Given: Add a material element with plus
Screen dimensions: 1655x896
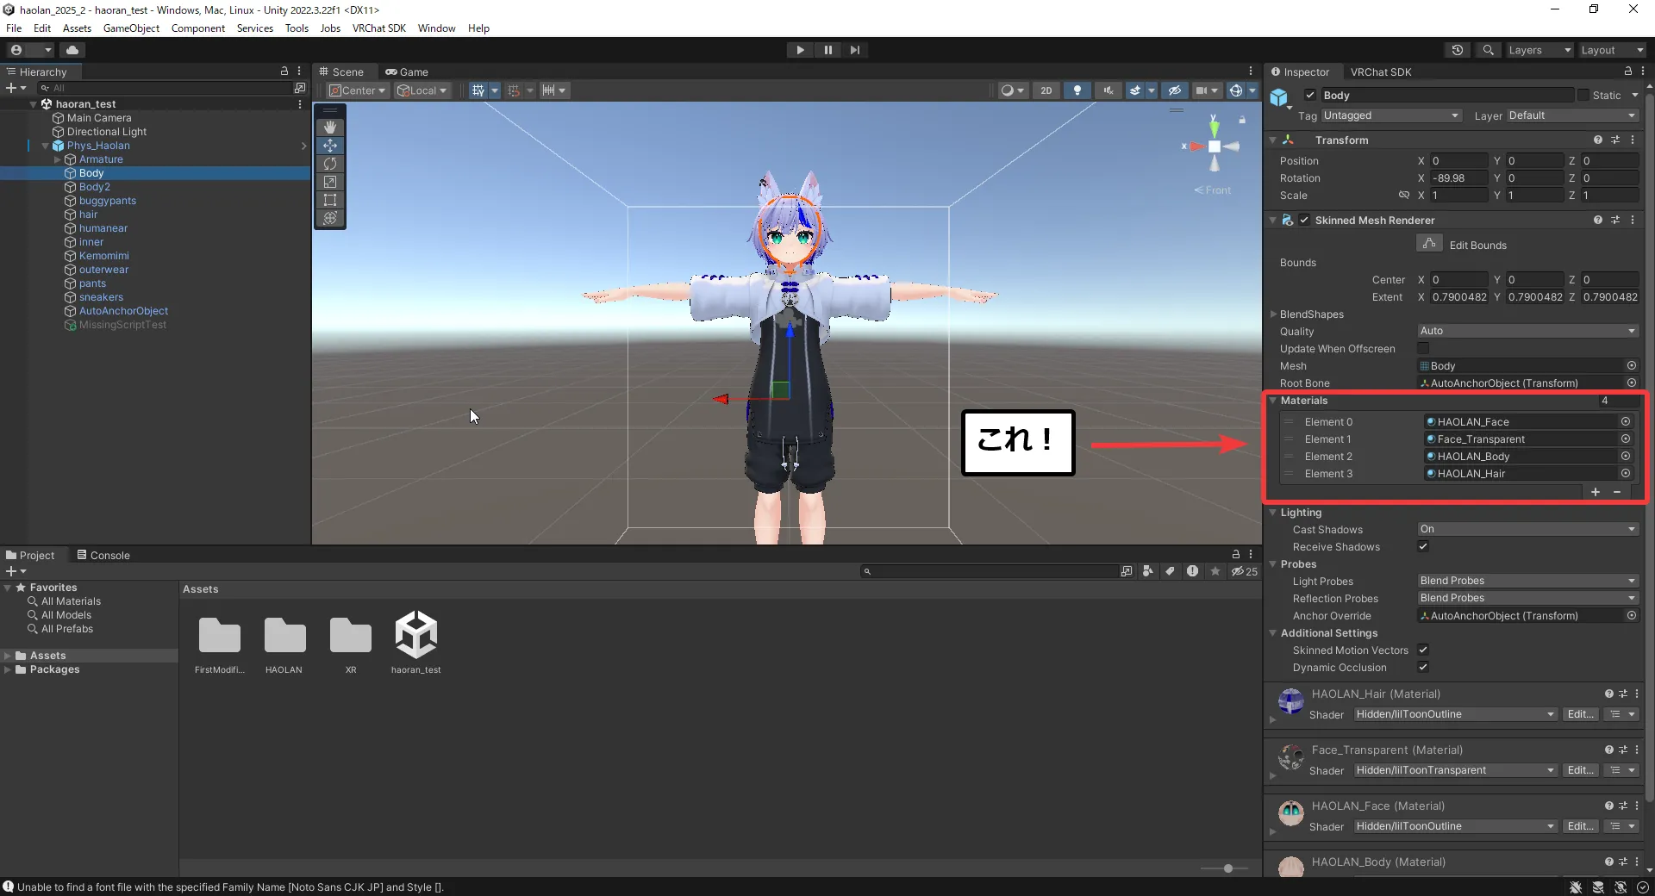Looking at the screenshot, I should [1596, 491].
